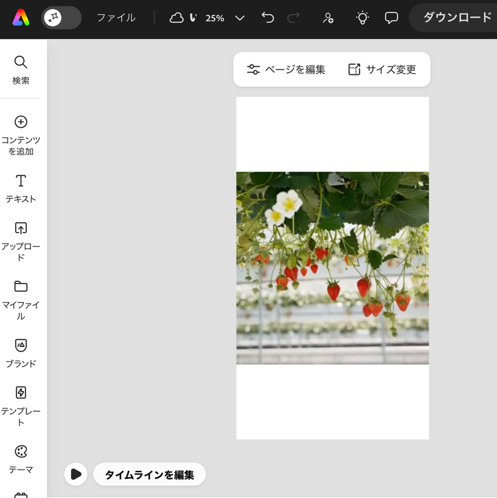Screen dimensions: 497x498
Task: Select コンテンツを追加 in sidebar
Action: point(21,135)
